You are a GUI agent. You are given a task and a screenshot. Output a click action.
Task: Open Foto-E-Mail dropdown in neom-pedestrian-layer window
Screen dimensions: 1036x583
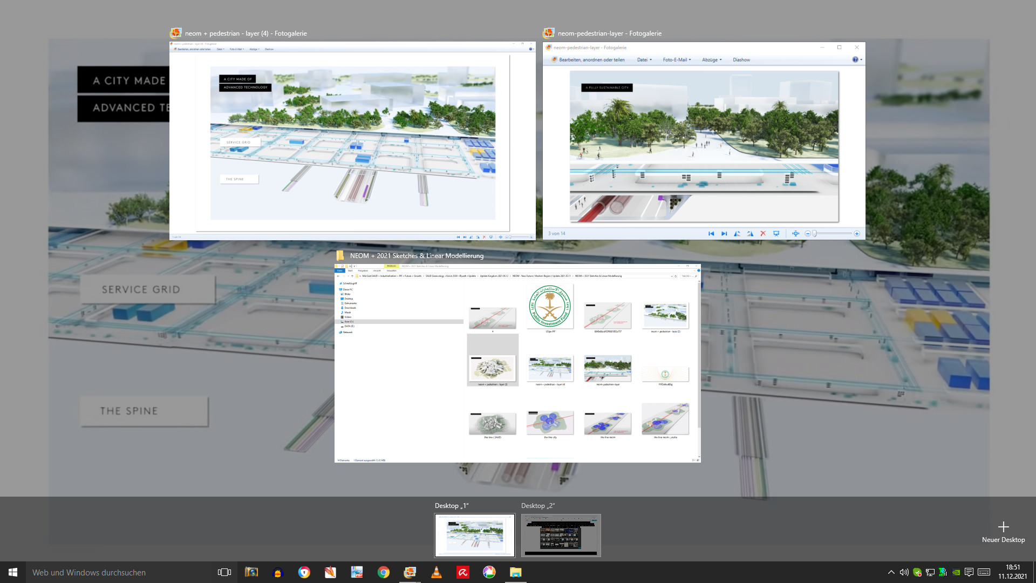click(677, 60)
